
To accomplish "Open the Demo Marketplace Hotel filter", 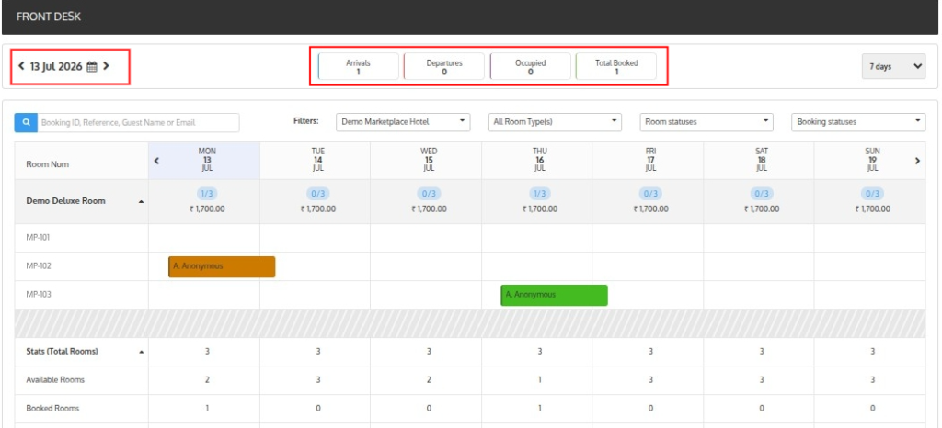I will point(403,121).
